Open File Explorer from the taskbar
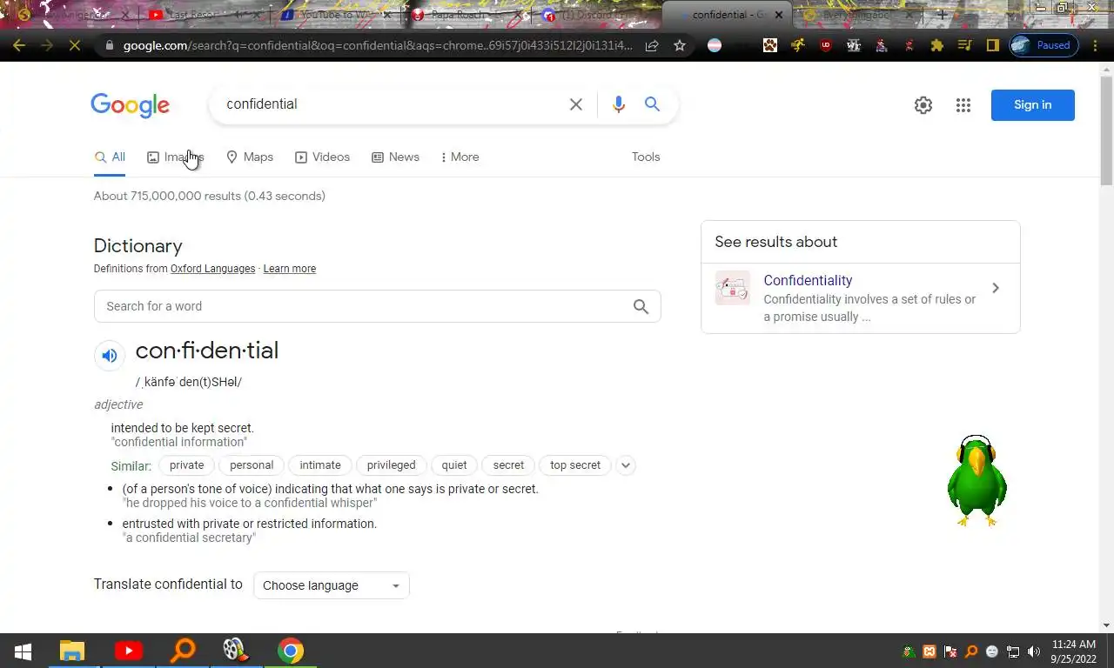 [72, 651]
